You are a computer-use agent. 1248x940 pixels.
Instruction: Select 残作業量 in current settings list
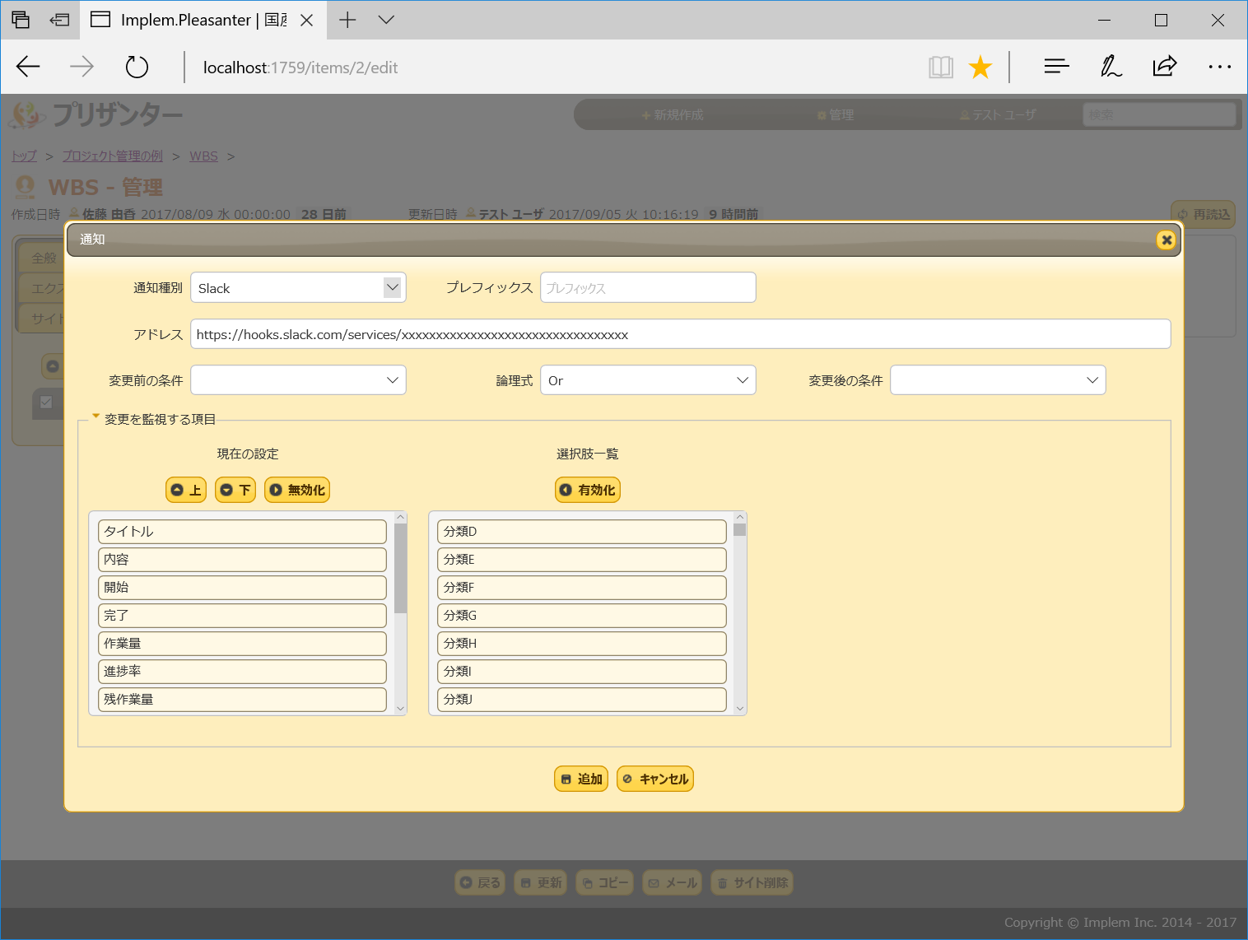coord(242,700)
